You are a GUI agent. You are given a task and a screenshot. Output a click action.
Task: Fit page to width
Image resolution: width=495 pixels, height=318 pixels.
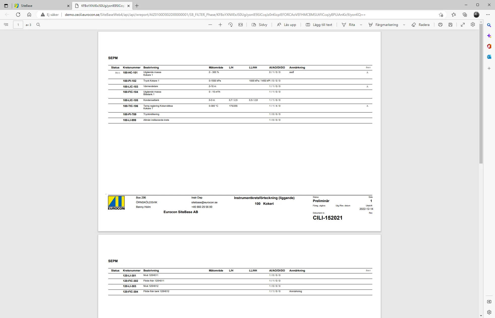click(x=241, y=25)
